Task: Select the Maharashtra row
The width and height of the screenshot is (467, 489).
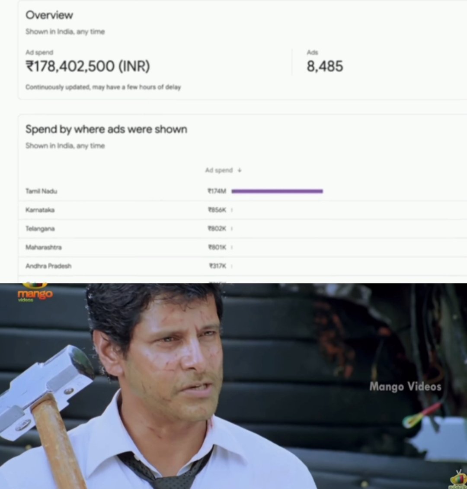Action: [243, 247]
